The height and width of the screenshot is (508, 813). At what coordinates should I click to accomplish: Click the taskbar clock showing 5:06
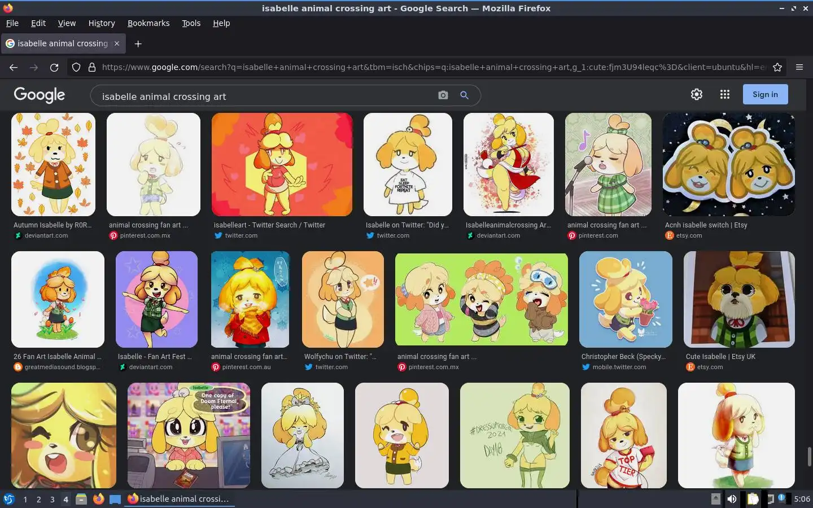pos(802,499)
